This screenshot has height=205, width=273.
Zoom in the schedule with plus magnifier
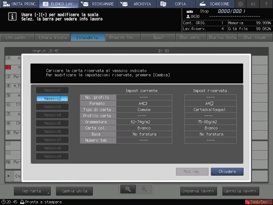pyautogui.click(x=144, y=189)
